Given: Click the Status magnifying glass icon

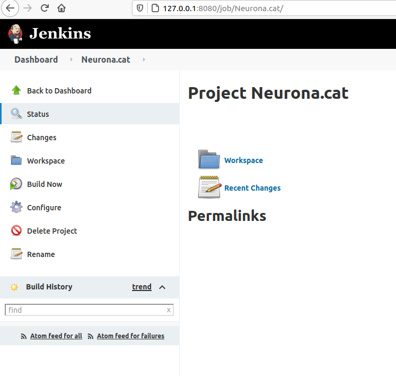Looking at the screenshot, I should coord(16,114).
